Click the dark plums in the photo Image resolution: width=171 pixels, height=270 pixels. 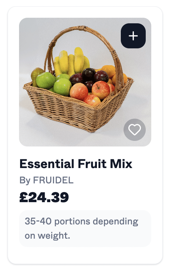pos(89,78)
